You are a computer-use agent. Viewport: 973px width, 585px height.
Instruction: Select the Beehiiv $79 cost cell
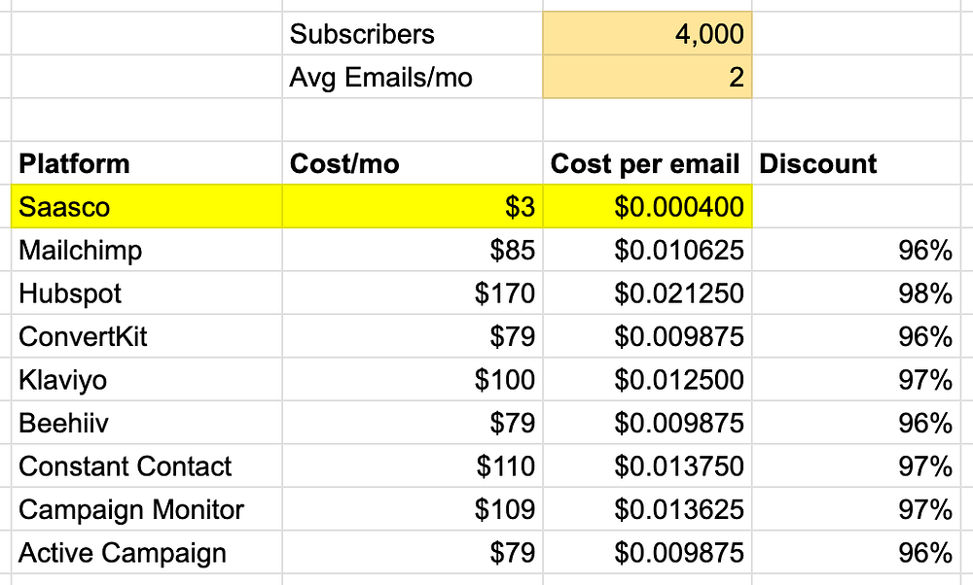413,423
